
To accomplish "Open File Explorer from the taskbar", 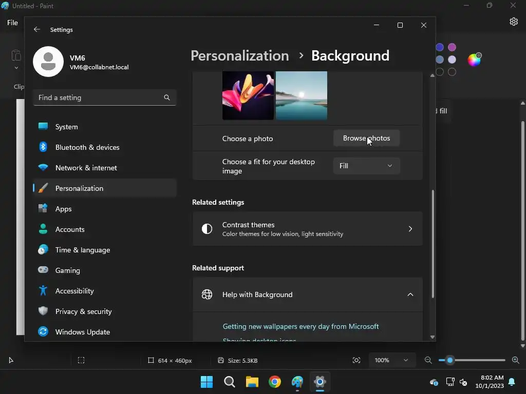I will (x=252, y=382).
